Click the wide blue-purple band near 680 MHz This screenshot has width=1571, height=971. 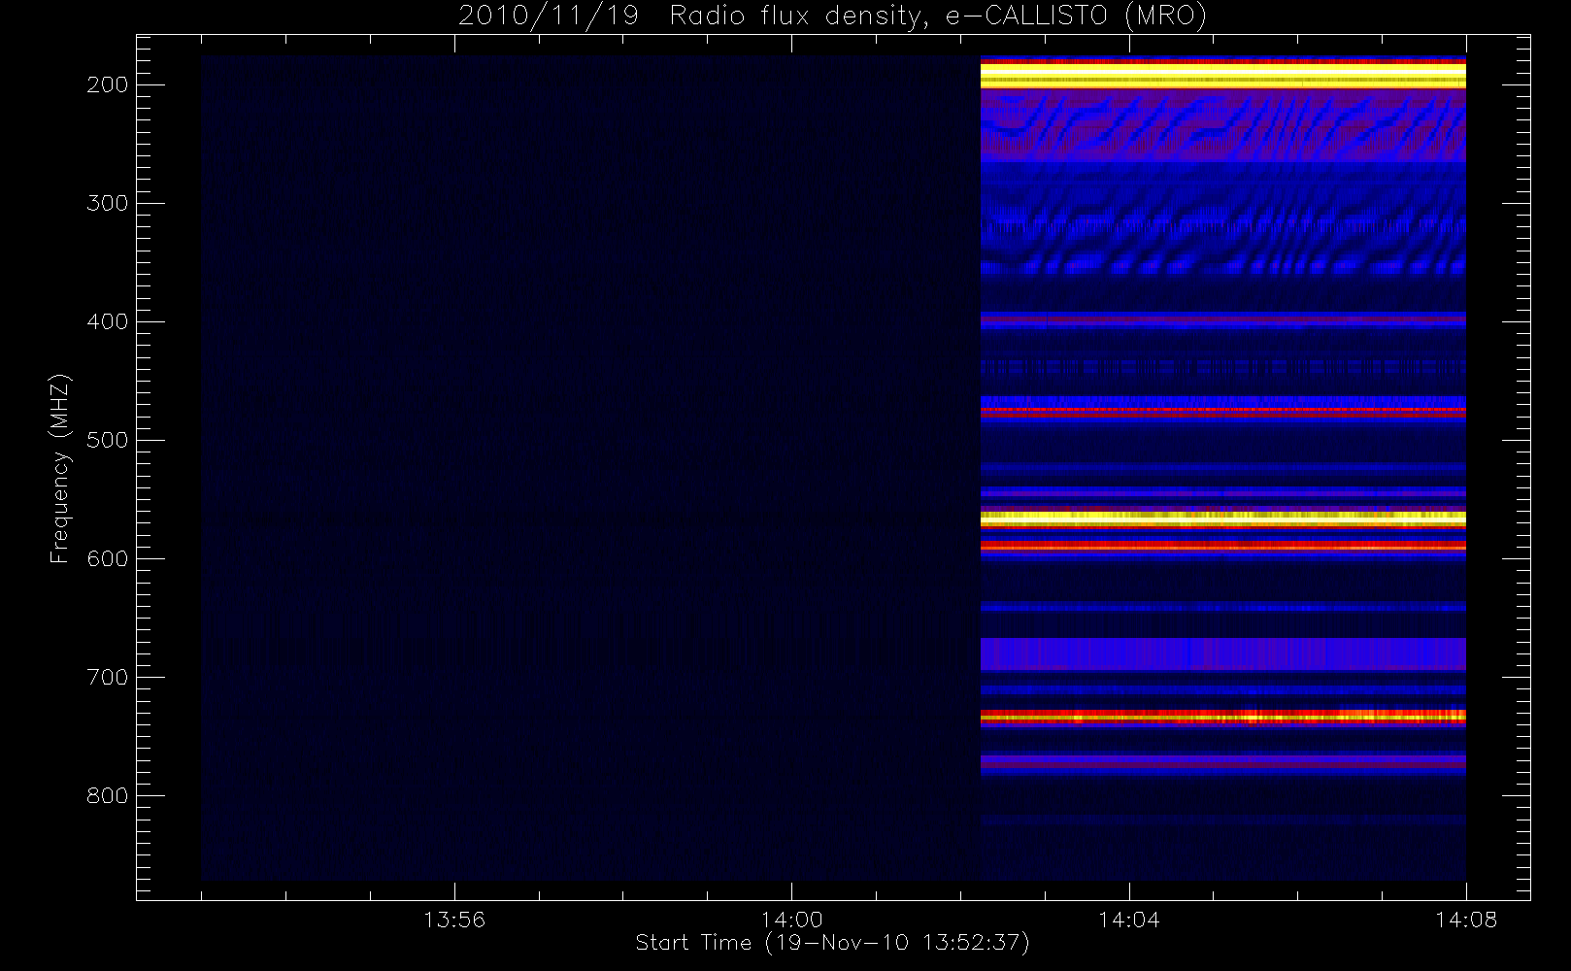point(1222,653)
